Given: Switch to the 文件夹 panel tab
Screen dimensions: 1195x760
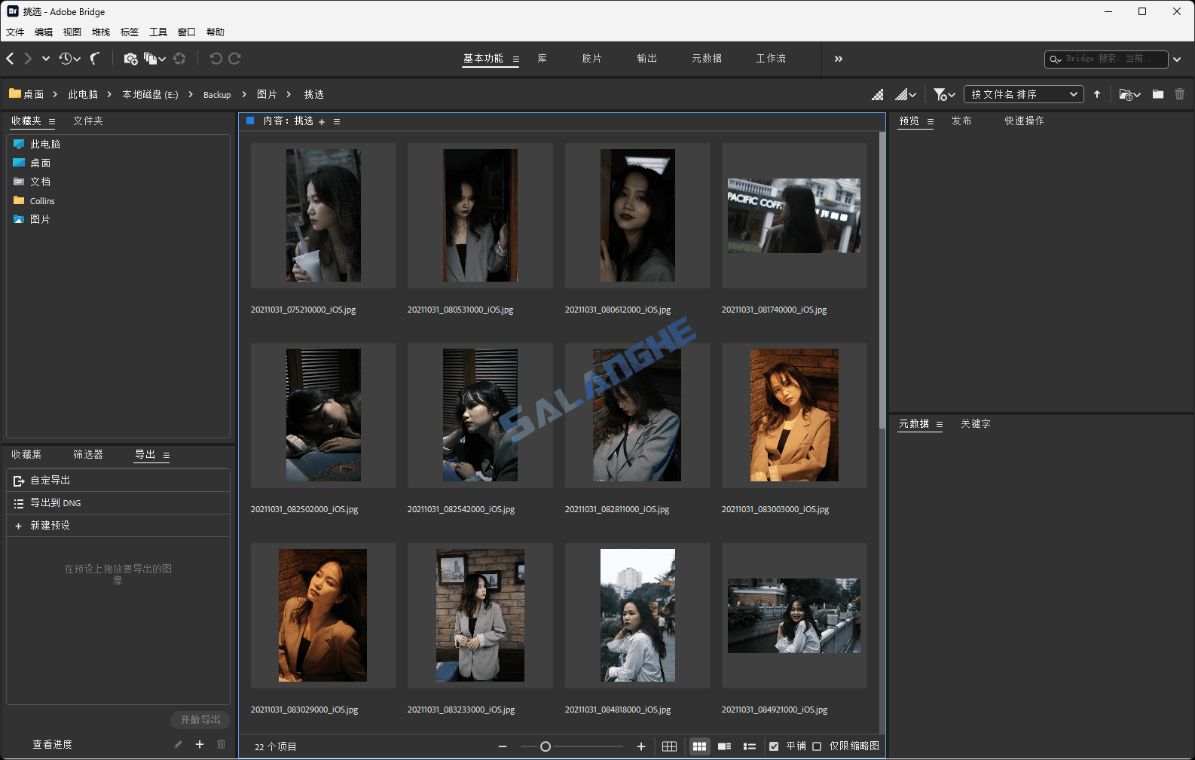Looking at the screenshot, I should pyautogui.click(x=88, y=121).
